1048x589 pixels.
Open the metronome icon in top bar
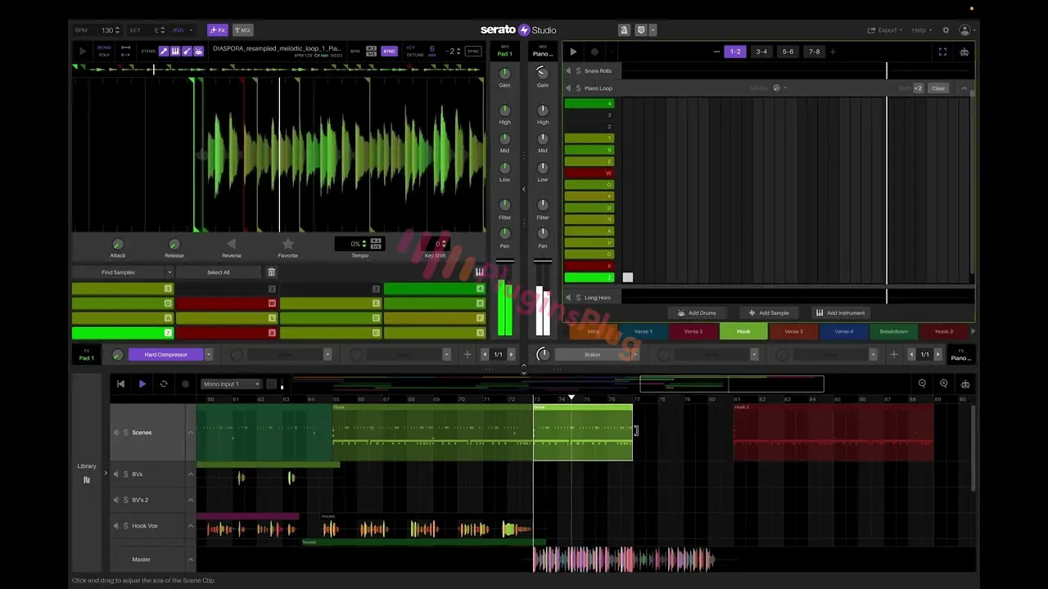pos(624,30)
